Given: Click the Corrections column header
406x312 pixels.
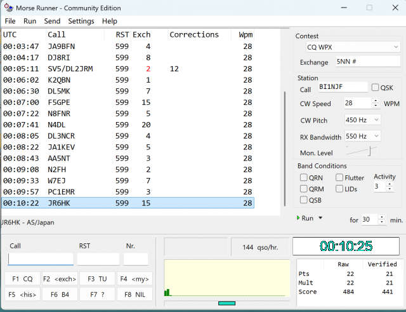Looking at the screenshot, I should coord(199,34).
